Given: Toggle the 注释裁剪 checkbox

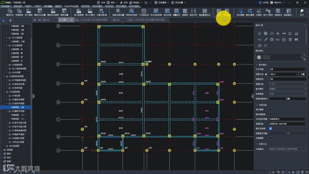Looking at the screenshot, I should (x=270, y=138).
